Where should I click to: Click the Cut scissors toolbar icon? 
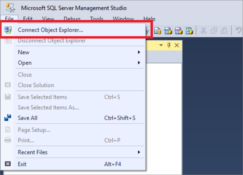pyautogui.click(x=204, y=30)
